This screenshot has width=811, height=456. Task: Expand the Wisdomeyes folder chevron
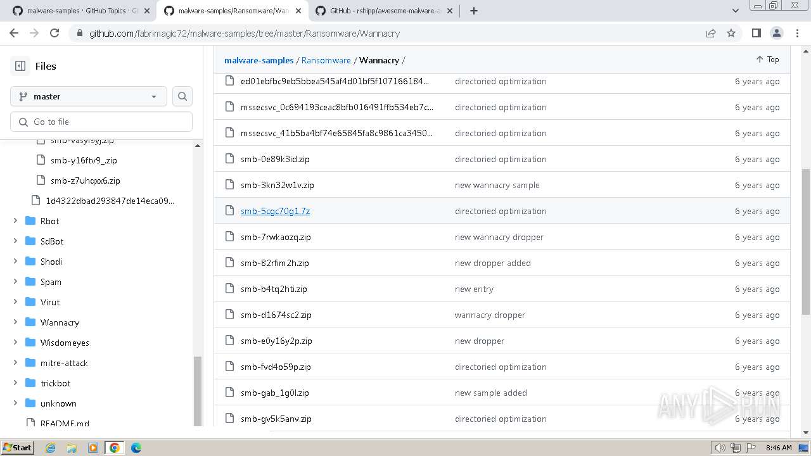15,343
